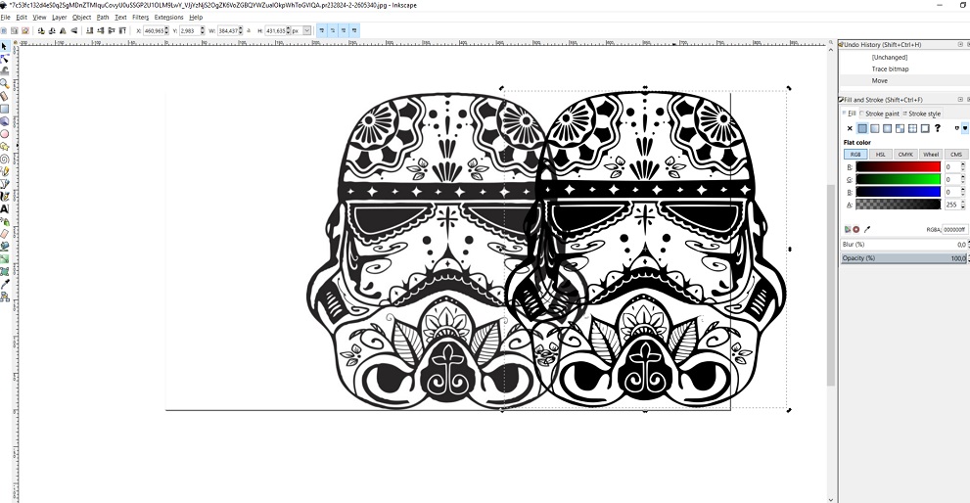Image resolution: width=970 pixels, height=503 pixels.
Task: Select HSL color mode button
Action: pos(881,154)
